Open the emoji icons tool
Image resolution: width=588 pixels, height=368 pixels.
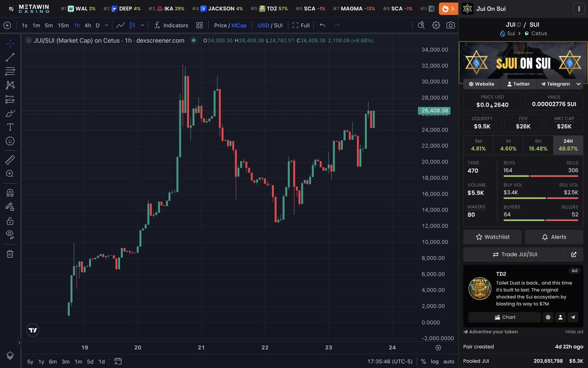(x=10, y=141)
